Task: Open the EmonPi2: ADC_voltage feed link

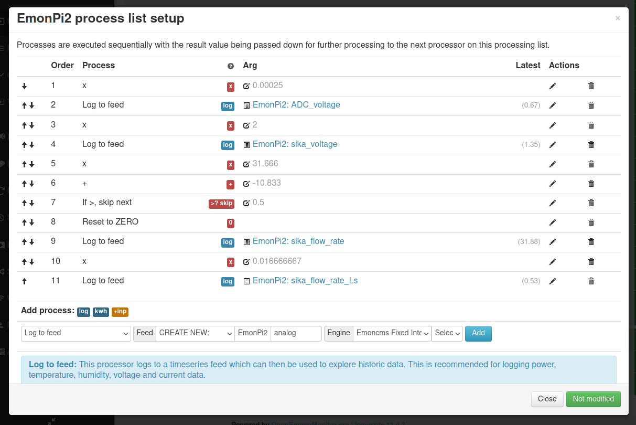Action: coord(296,105)
